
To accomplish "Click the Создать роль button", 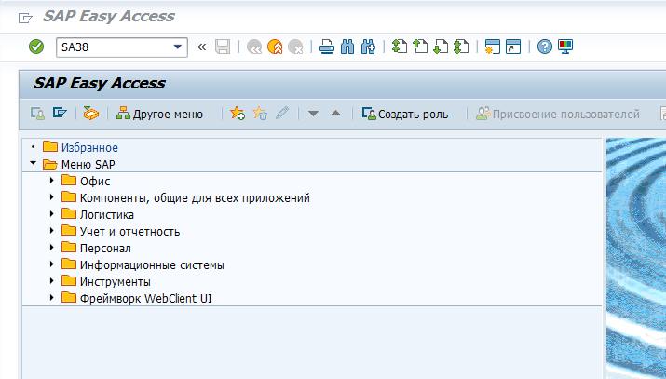I will 405,114.
